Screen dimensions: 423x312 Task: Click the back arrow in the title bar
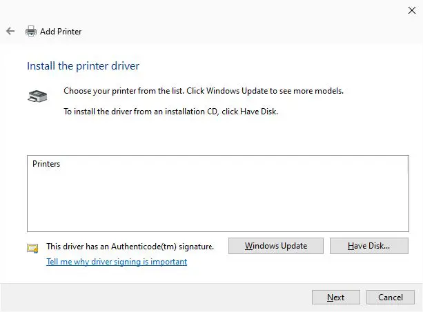pyautogui.click(x=10, y=31)
